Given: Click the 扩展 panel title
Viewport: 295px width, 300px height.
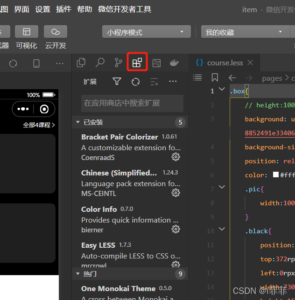Looking at the screenshot, I should 90,82.
